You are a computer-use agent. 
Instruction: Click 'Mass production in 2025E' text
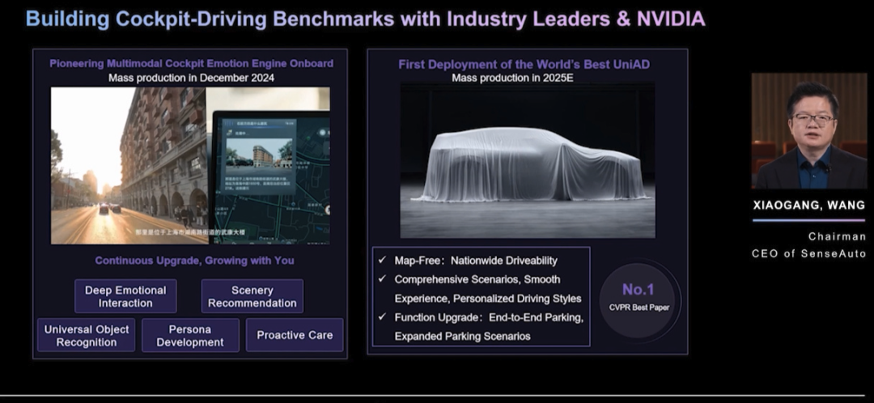512,78
